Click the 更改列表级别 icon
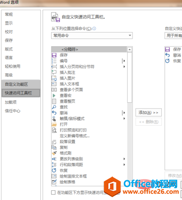182x200 pixels. click(54, 159)
